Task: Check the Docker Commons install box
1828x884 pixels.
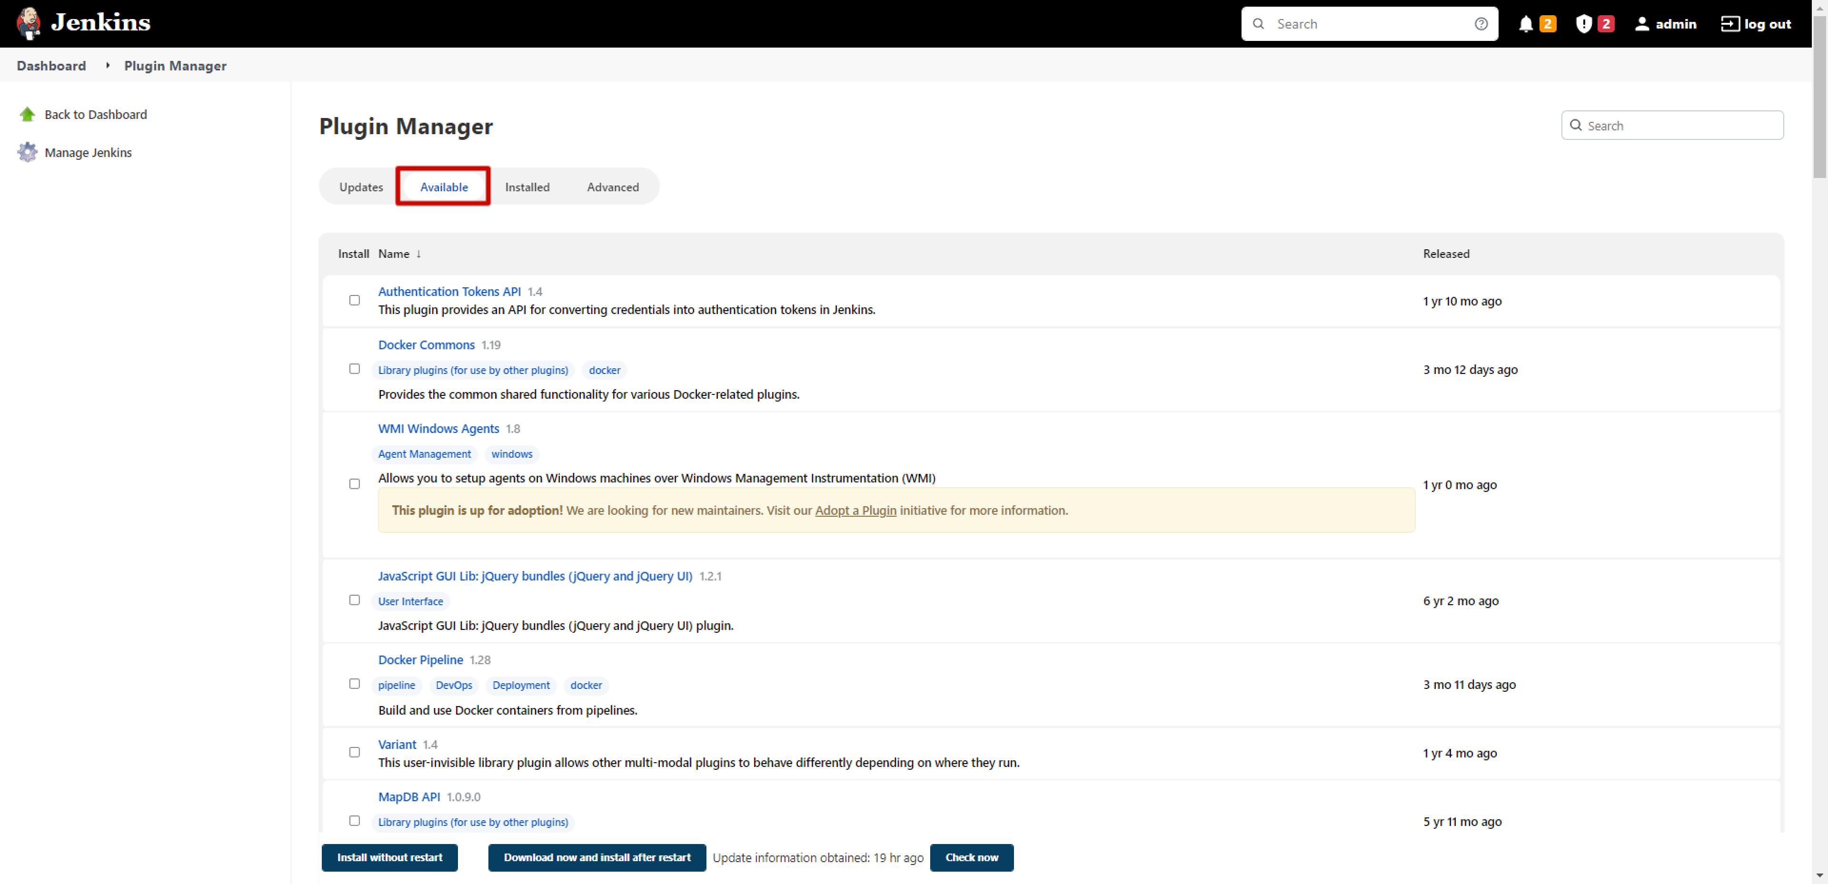Action: pos(354,369)
